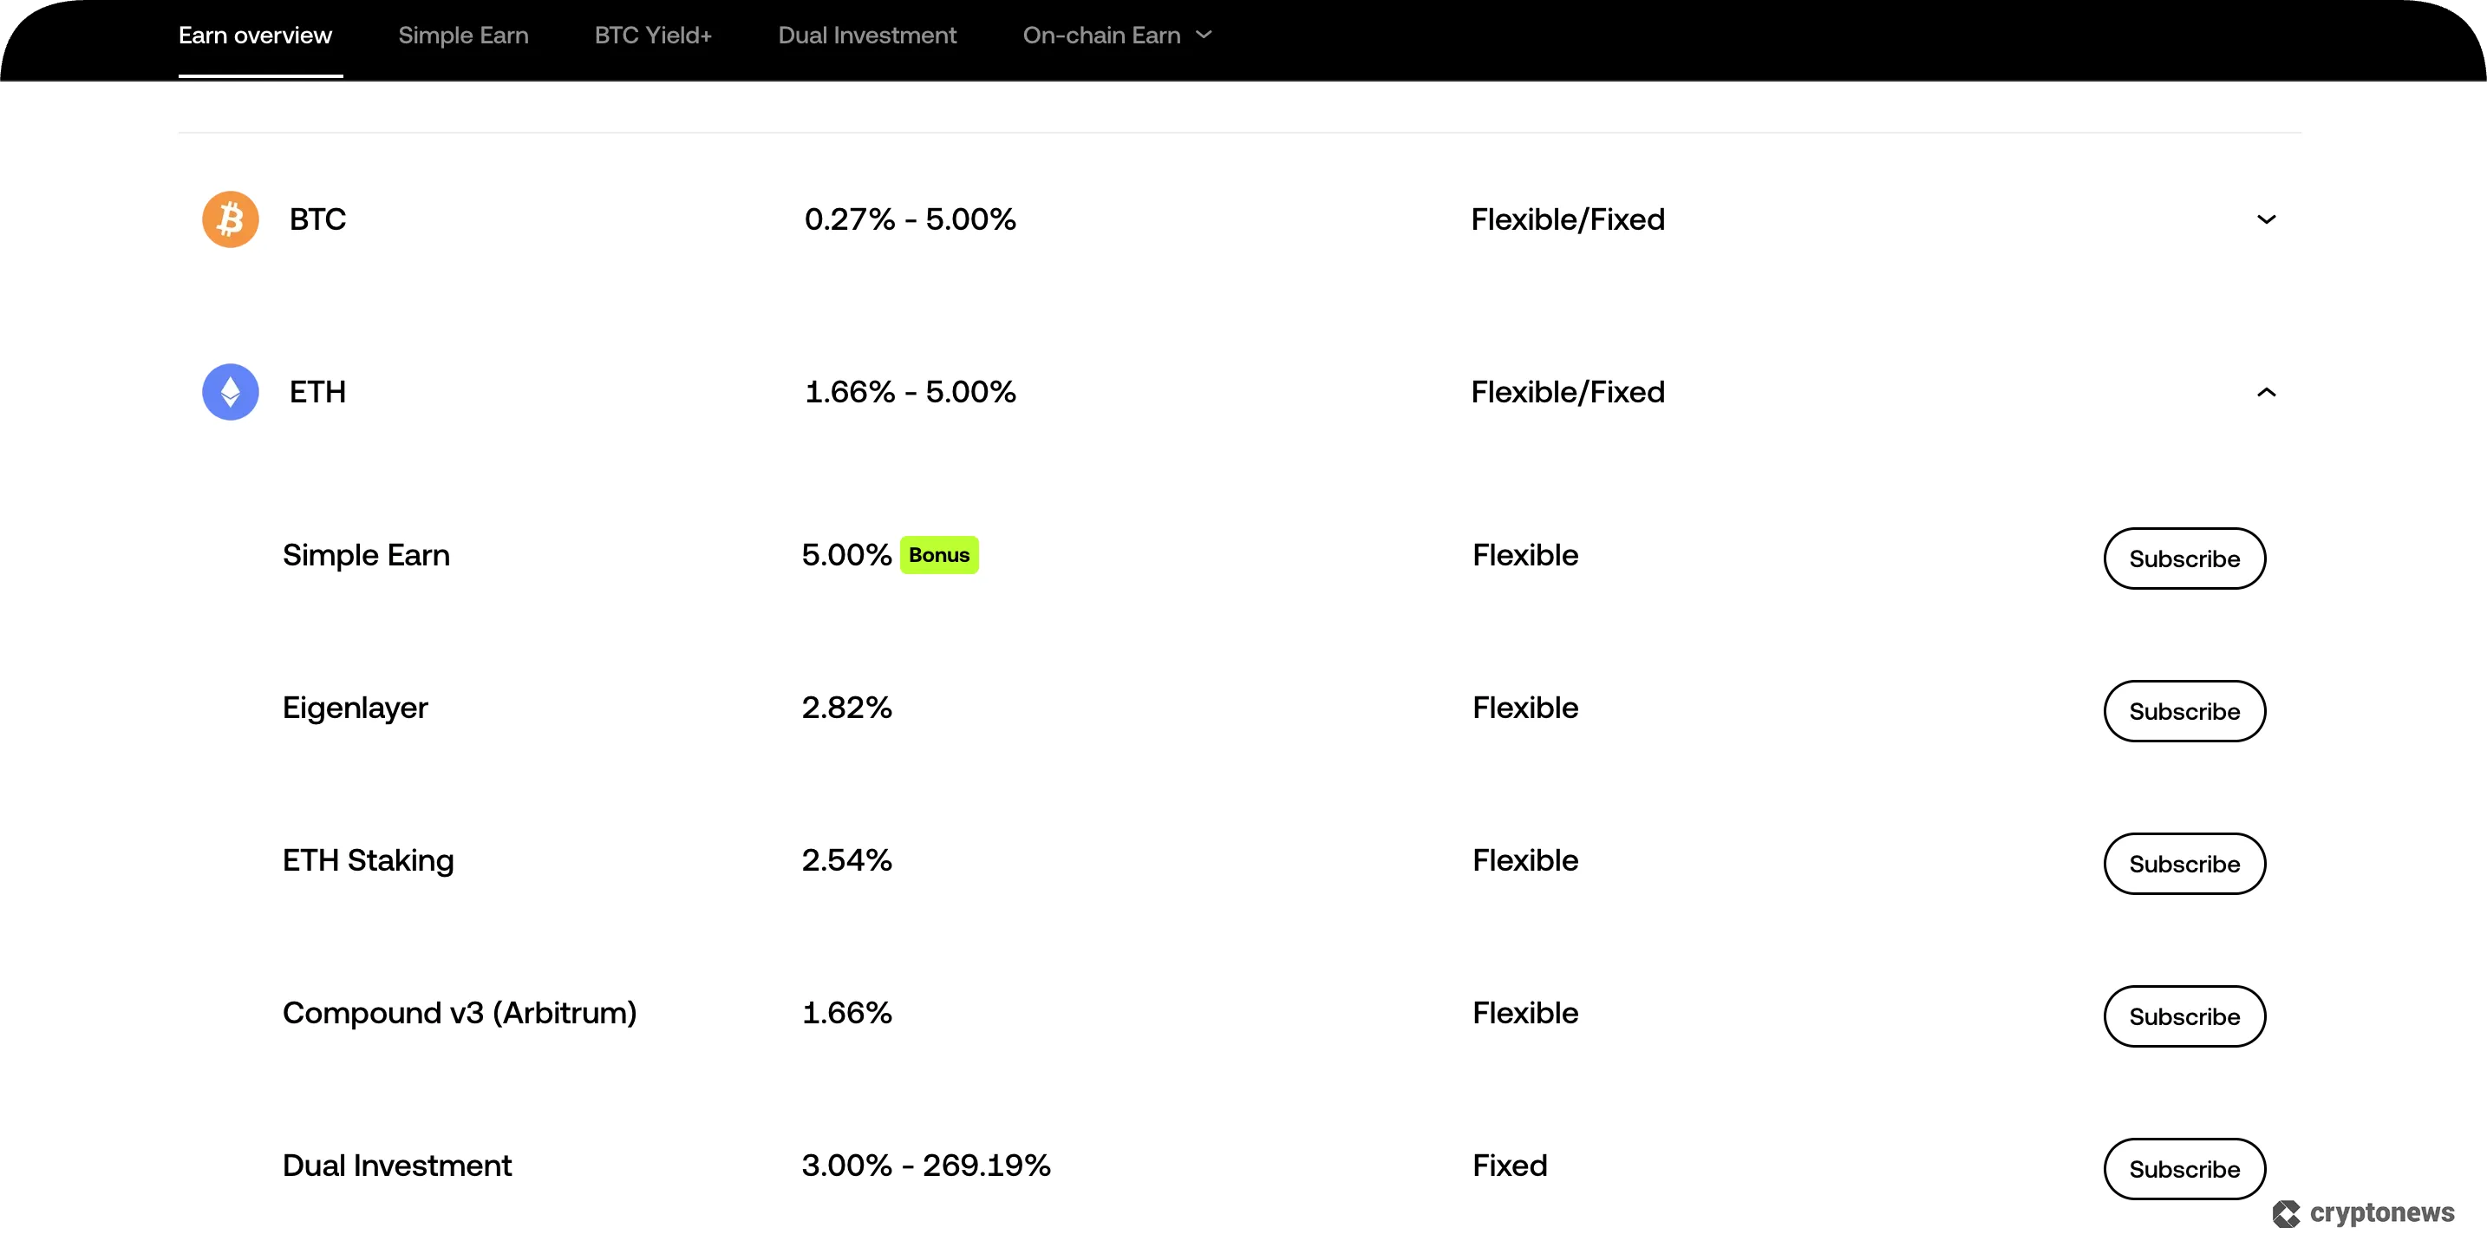The width and height of the screenshot is (2487, 1254).
Task: Select the Earn overview tab
Action: 255,36
